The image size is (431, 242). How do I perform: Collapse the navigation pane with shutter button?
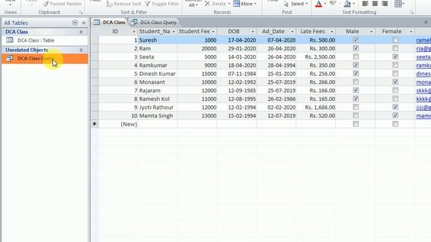pos(84,23)
